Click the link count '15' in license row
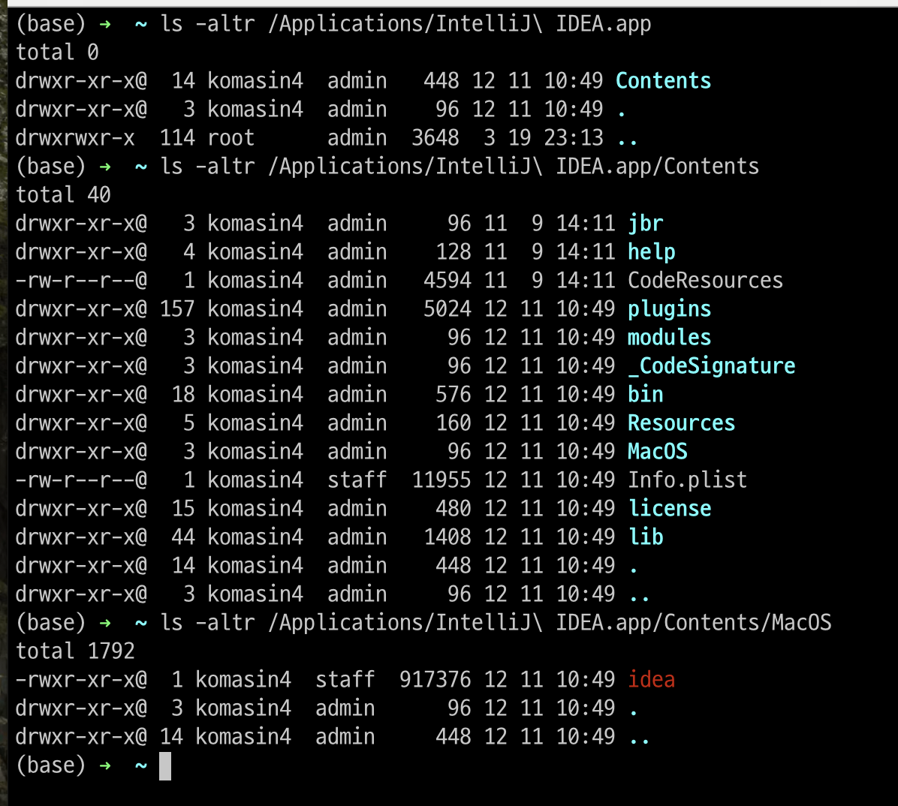Screen dimensions: 898x806 point(183,508)
